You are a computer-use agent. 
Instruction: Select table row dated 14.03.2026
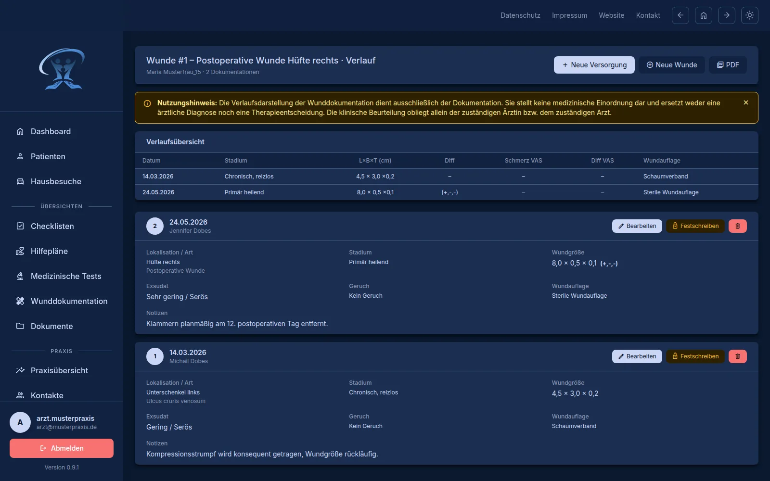[x=447, y=177]
